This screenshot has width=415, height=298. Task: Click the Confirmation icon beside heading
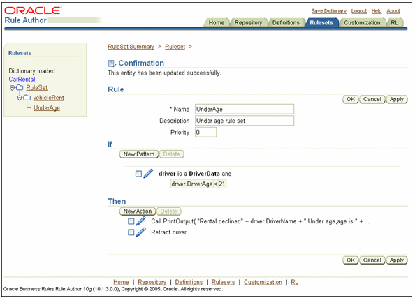112,64
